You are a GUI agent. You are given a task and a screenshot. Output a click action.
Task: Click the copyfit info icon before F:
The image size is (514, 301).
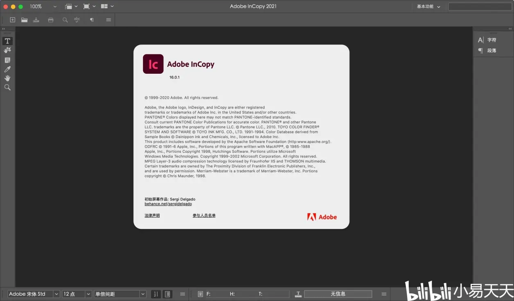tap(200, 294)
